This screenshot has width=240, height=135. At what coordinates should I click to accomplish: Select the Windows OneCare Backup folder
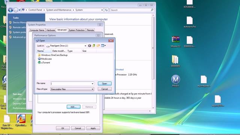coord(52,55)
